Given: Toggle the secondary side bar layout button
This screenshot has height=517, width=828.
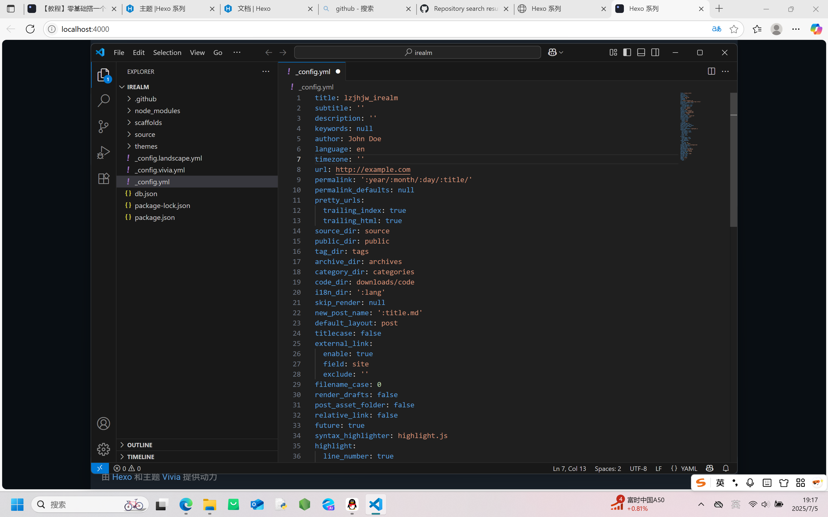Looking at the screenshot, I should click(655, 52).
